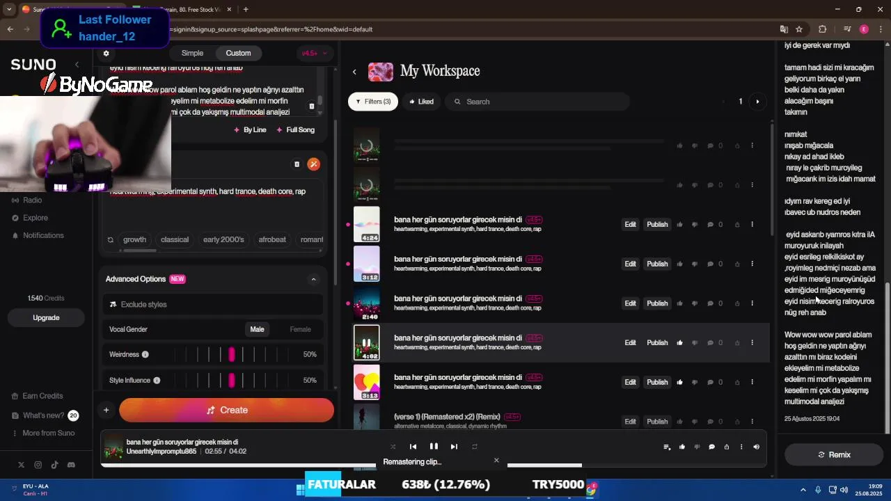
Task: Open the v4.5+ model version dropdown
Action: (x=313, y=53)
